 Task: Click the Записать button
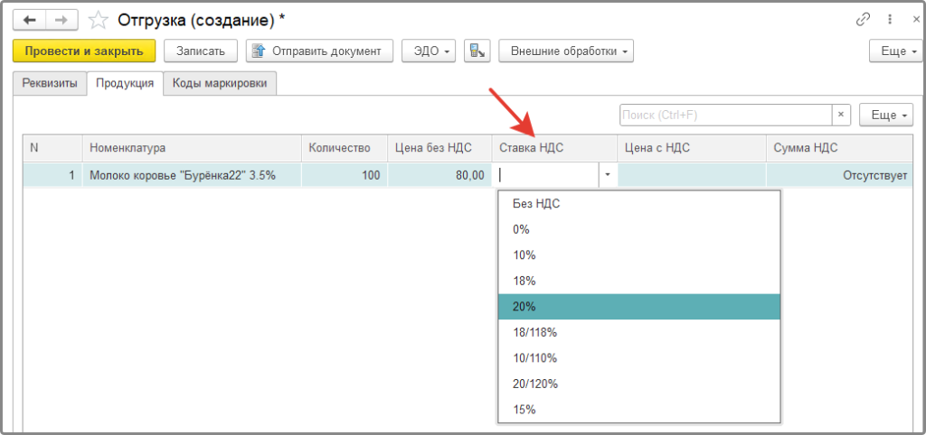click(x=200, y=51)
